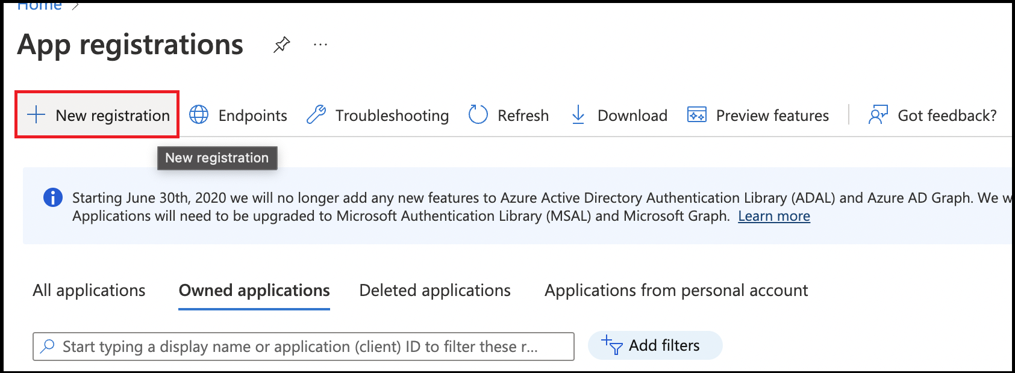Click the blue info icon in the banner
The width and height of the screenshot is (1015, 373).
click(x=53, y=198)
